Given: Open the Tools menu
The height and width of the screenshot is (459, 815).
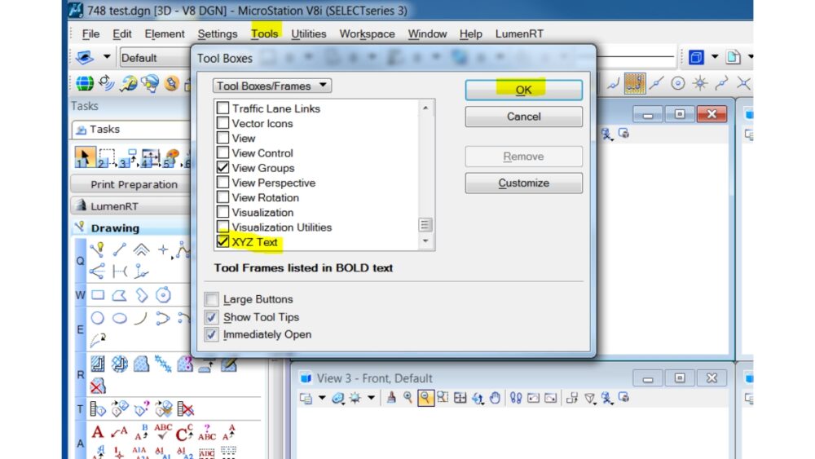Looking at the screenshot, I should 264,33.
